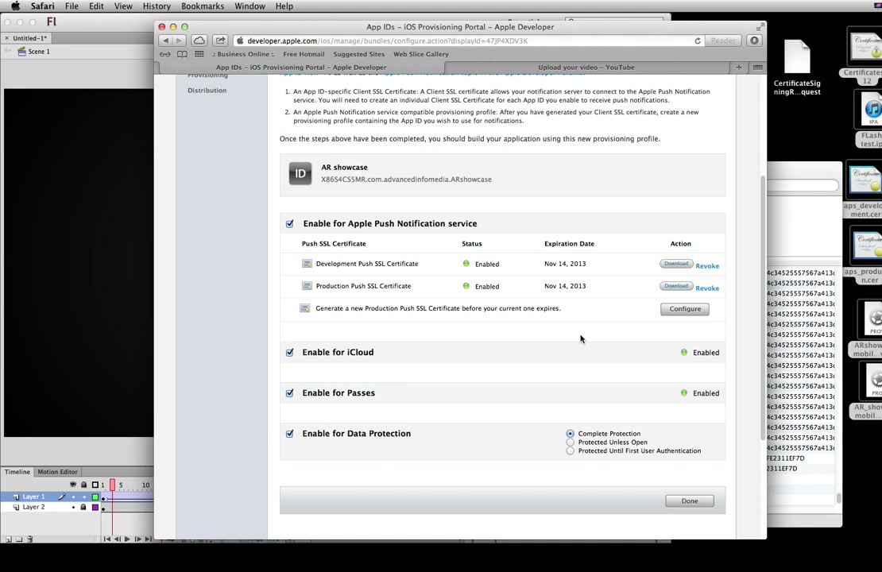Open the File menu
The image size is (882, 572).
pos(72,6)
